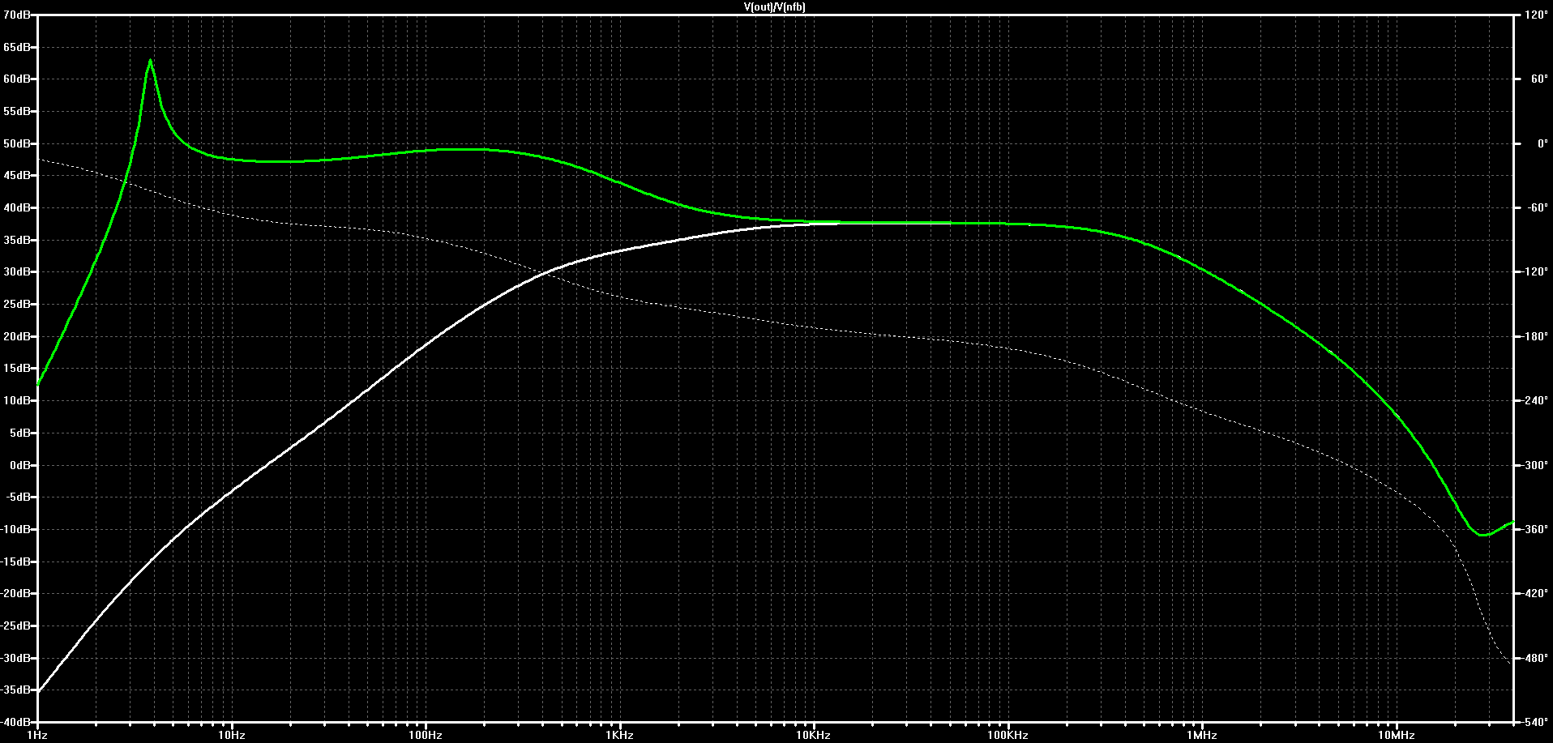1553x743 pixels.
Task: Select the 35dB magnitude axis label
Action: click(x=17, y=240)
